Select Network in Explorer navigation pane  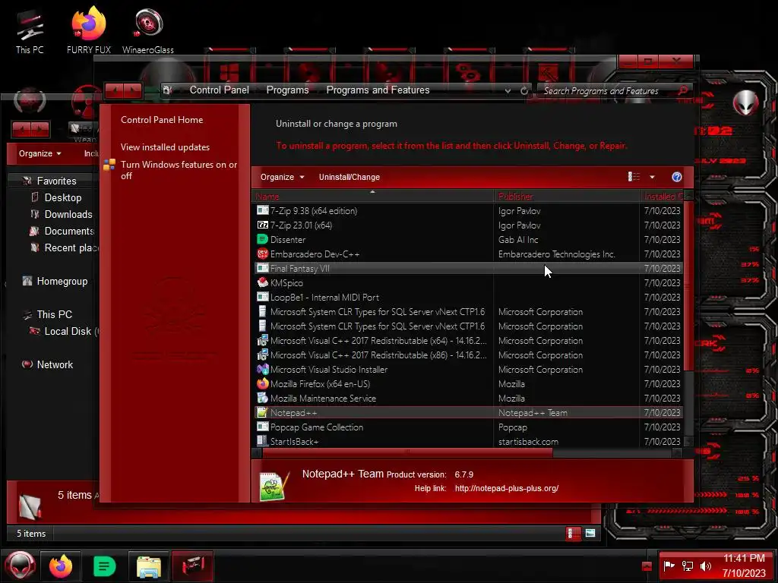55,365
